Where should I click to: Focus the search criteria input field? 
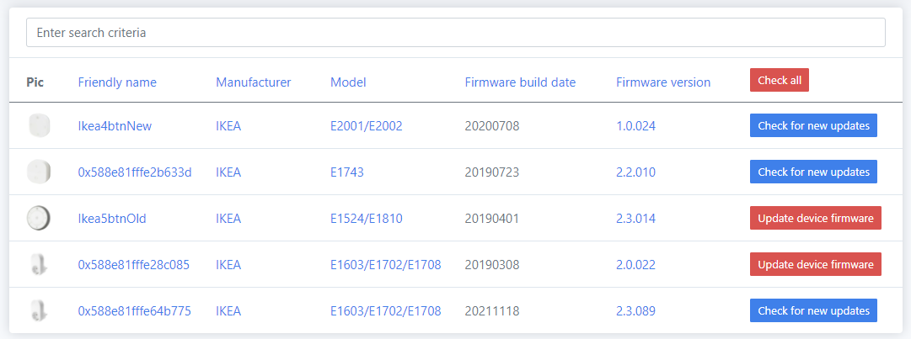click(x=455, y=33)
